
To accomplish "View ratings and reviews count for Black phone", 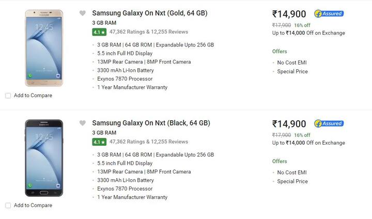I will [149, 142].
